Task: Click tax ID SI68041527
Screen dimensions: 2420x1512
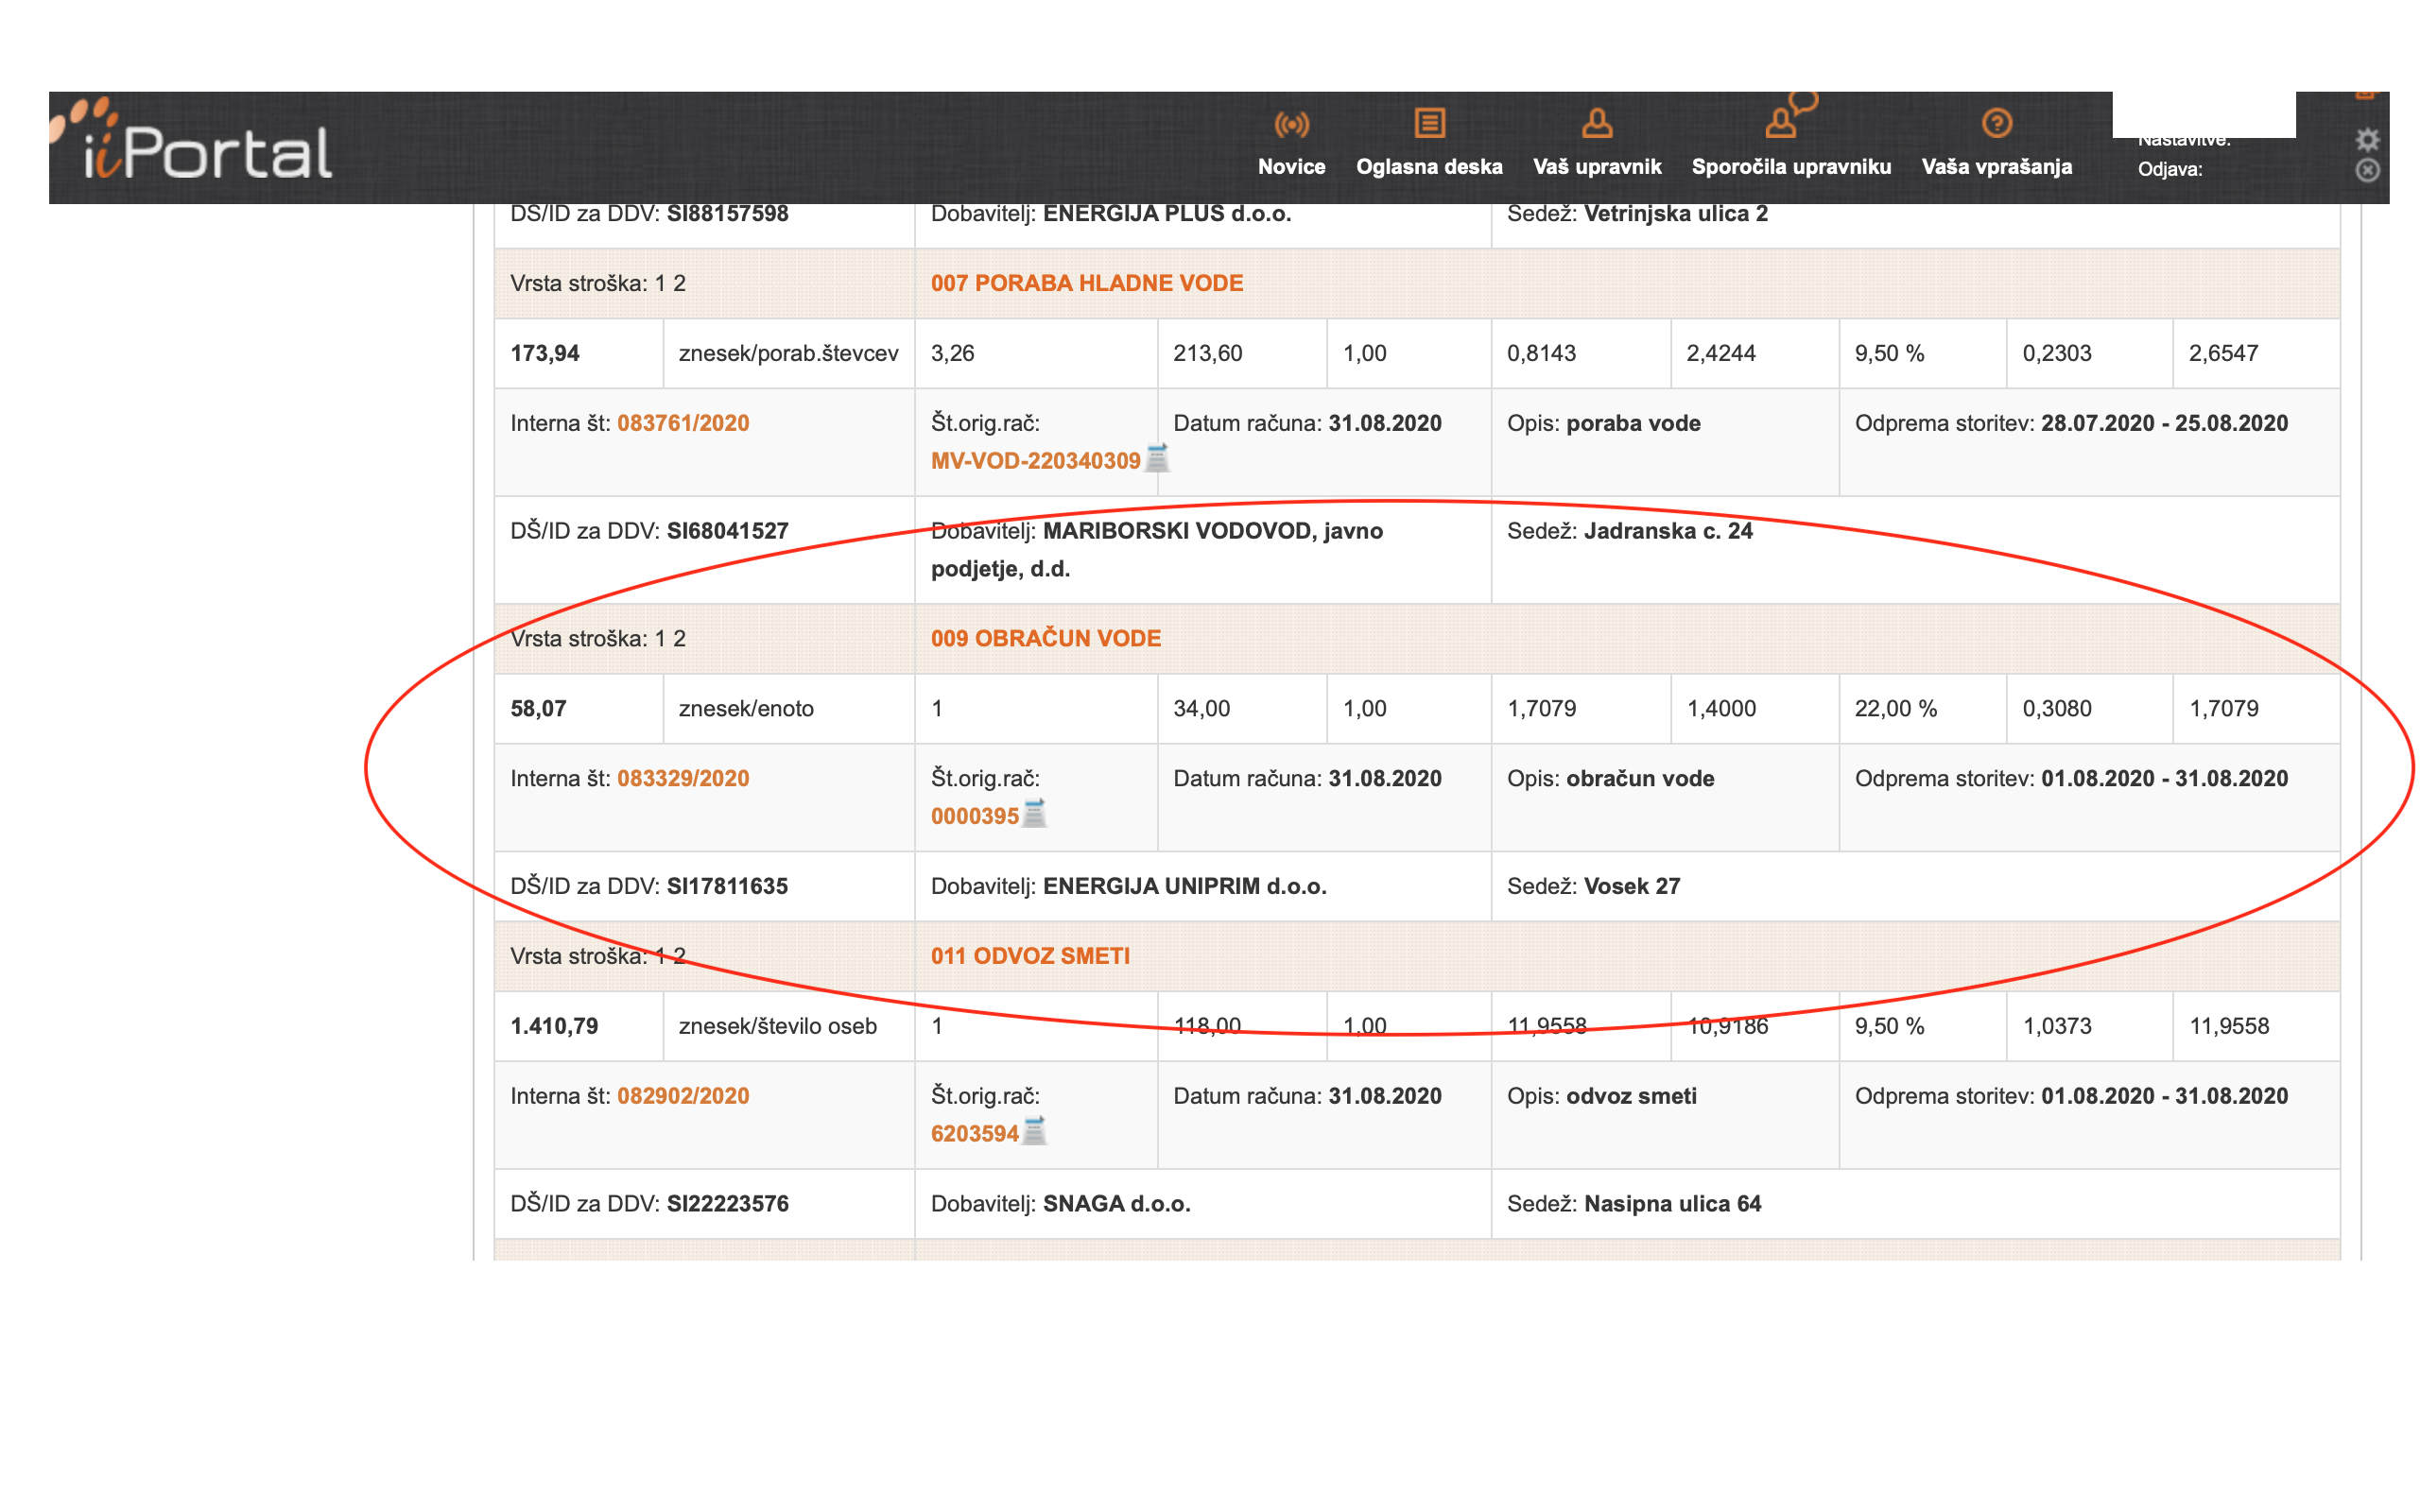Action: 727,531
